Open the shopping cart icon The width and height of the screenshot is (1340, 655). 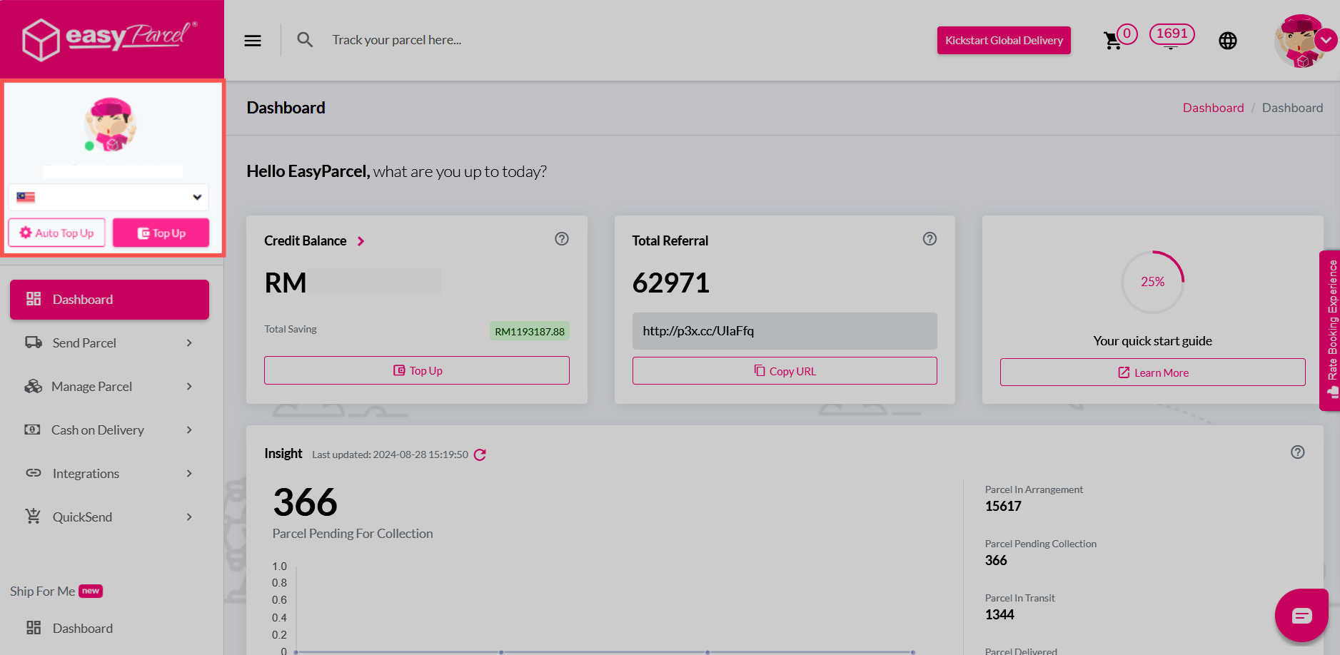point(1112,41)
